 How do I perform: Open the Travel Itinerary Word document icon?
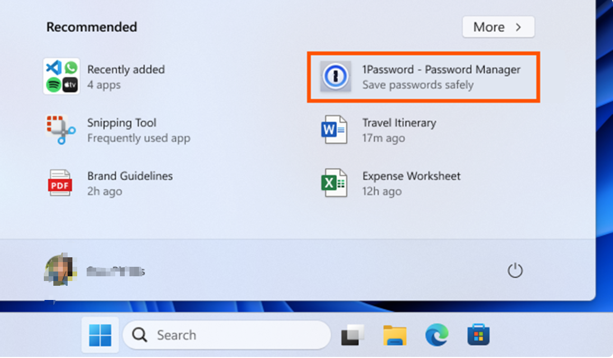(334, 130)
